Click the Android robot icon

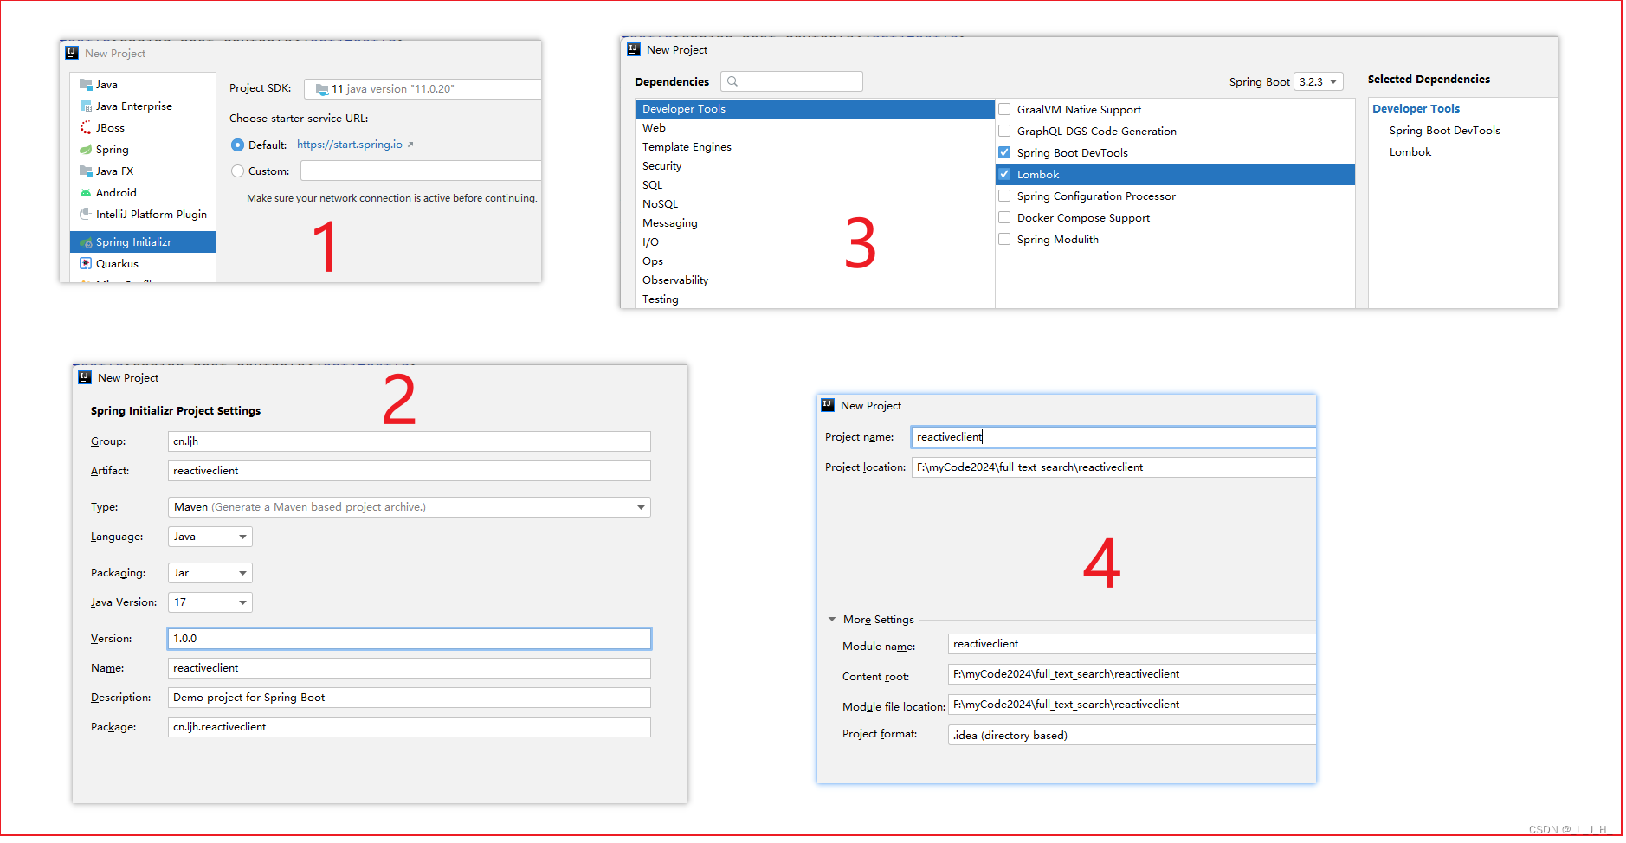point(86,193)
